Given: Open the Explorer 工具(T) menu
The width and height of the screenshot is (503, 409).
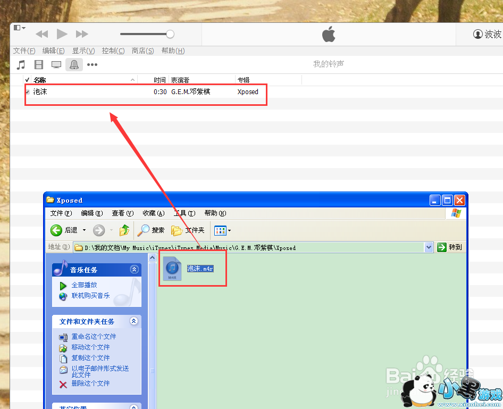Looking at the screenshot, I should 185,213.
